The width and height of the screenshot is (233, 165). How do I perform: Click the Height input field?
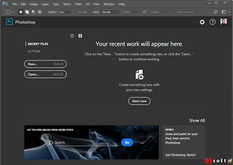click(x=164, y=12)
